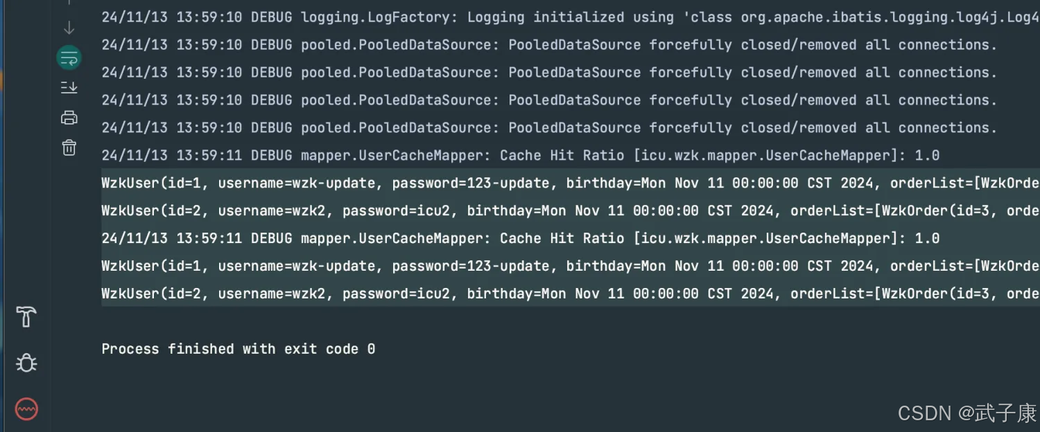This screenshot has height=432, width=1040.
Task: Click the last WzkUser(id=2, username=wzk2) output line
Action: point(571,294)
